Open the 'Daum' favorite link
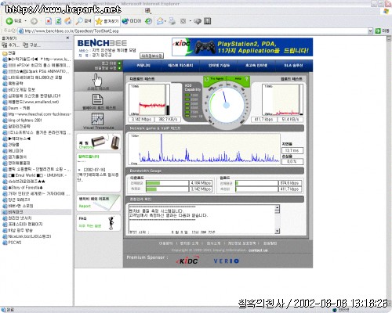The image size is (392, 313). click(16, 108)
